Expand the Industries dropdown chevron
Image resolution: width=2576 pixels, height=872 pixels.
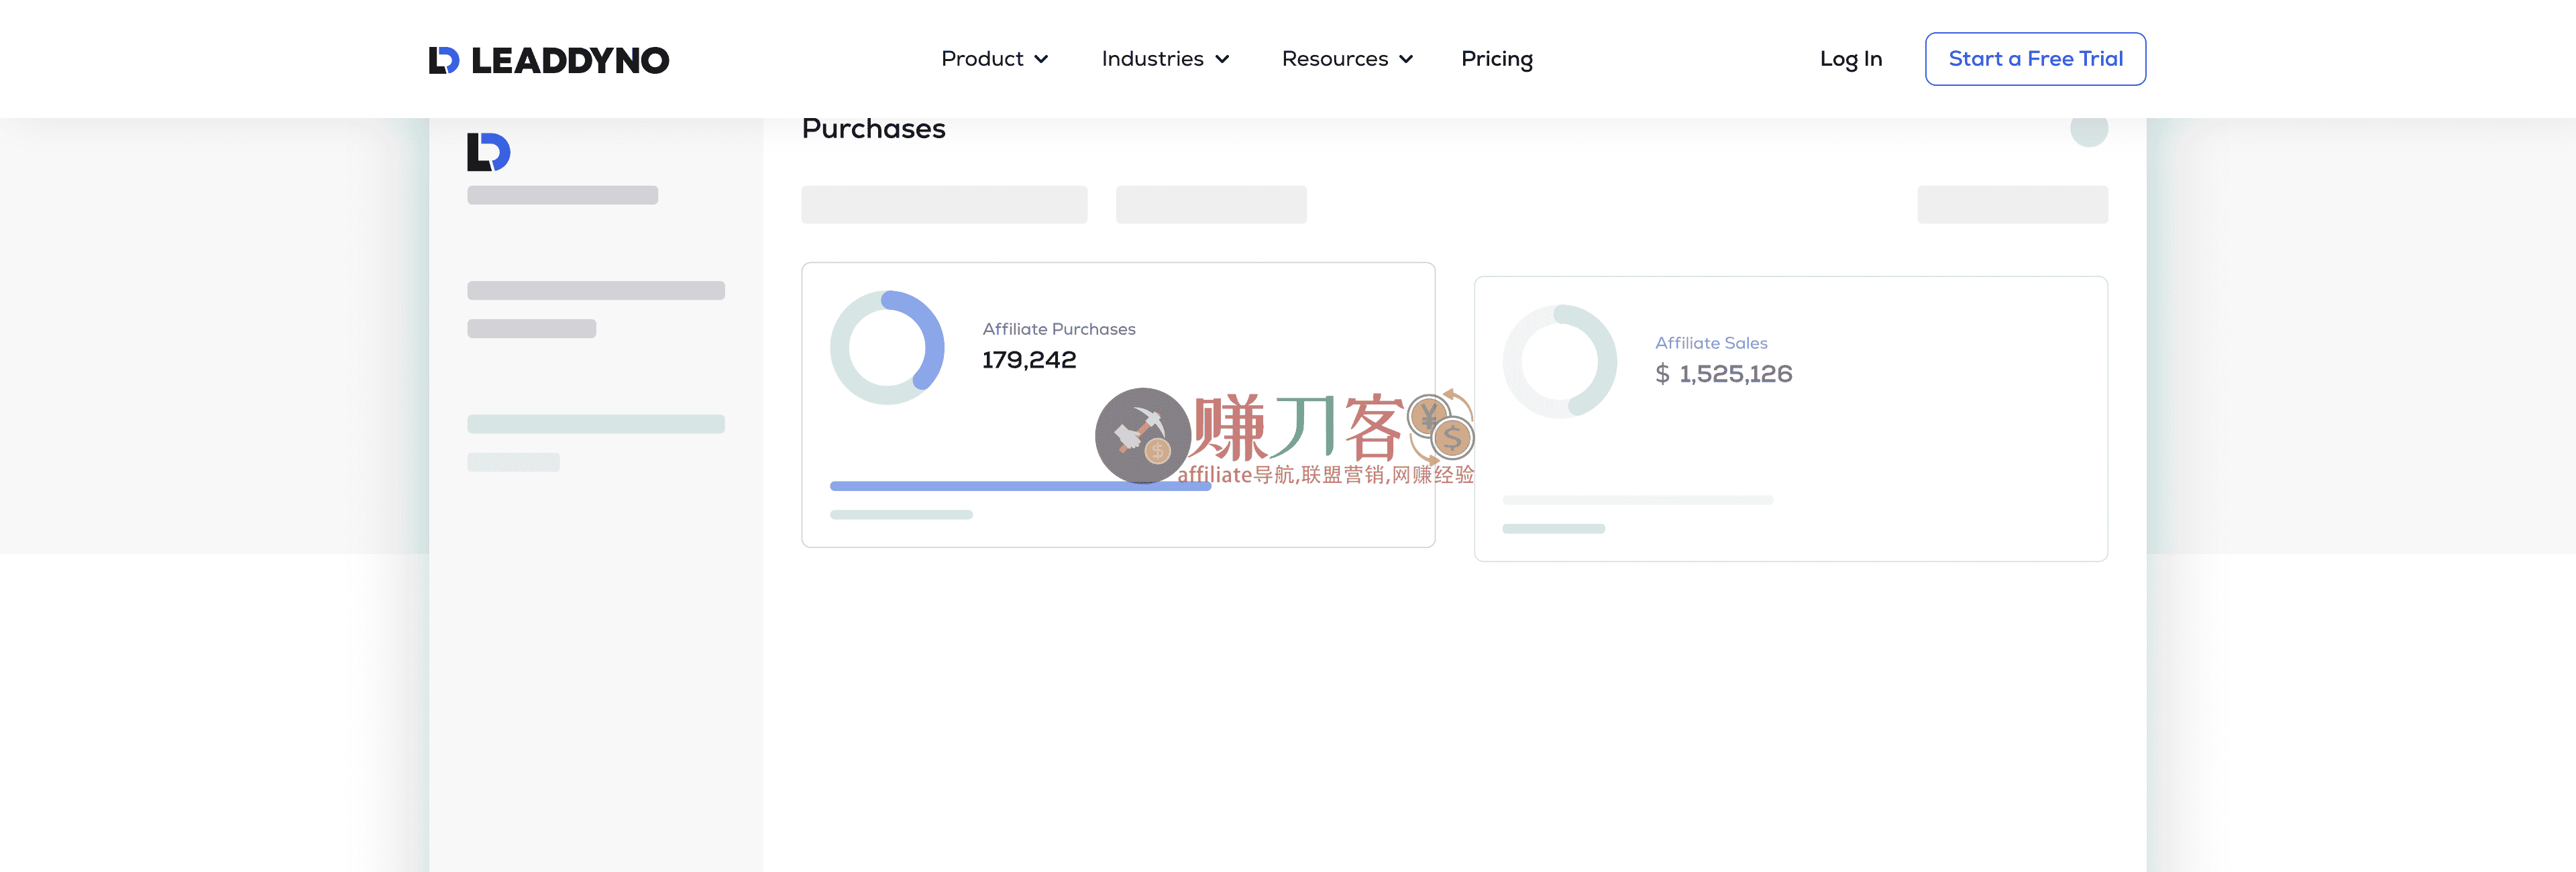1222,60
